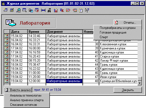Select document number cell 38

pyautogui.click(x=91, y=44)
